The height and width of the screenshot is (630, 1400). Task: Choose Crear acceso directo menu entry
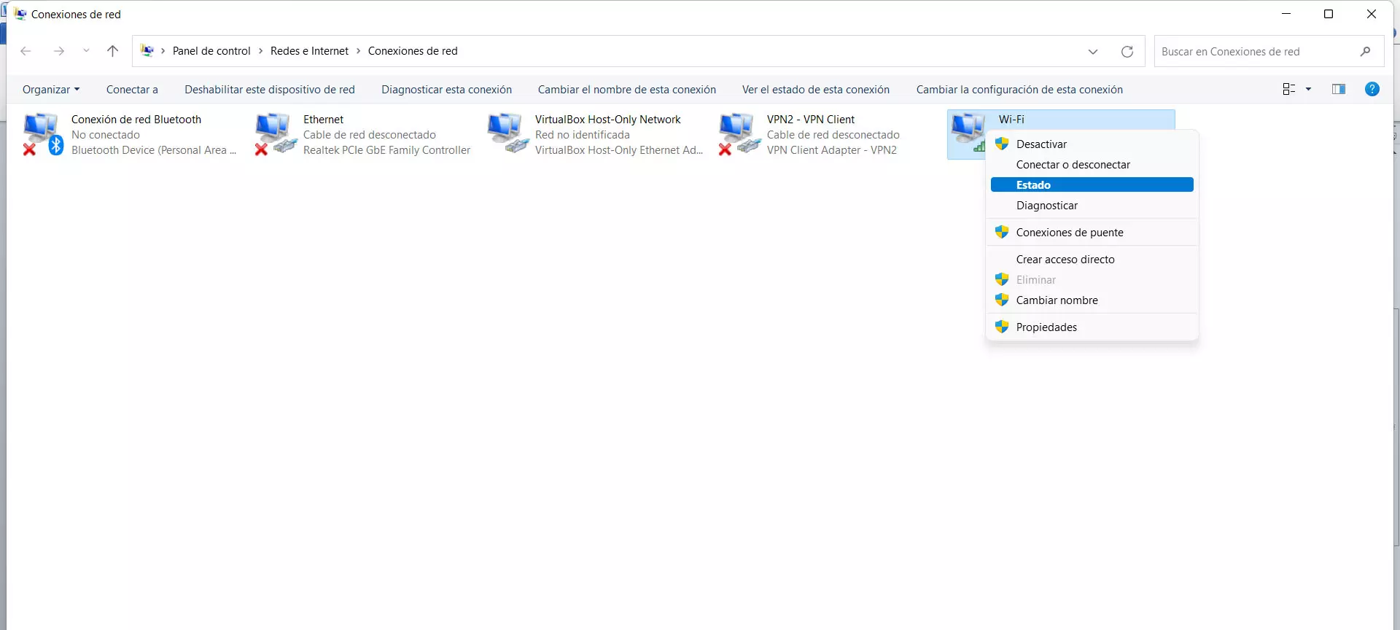1092,260
